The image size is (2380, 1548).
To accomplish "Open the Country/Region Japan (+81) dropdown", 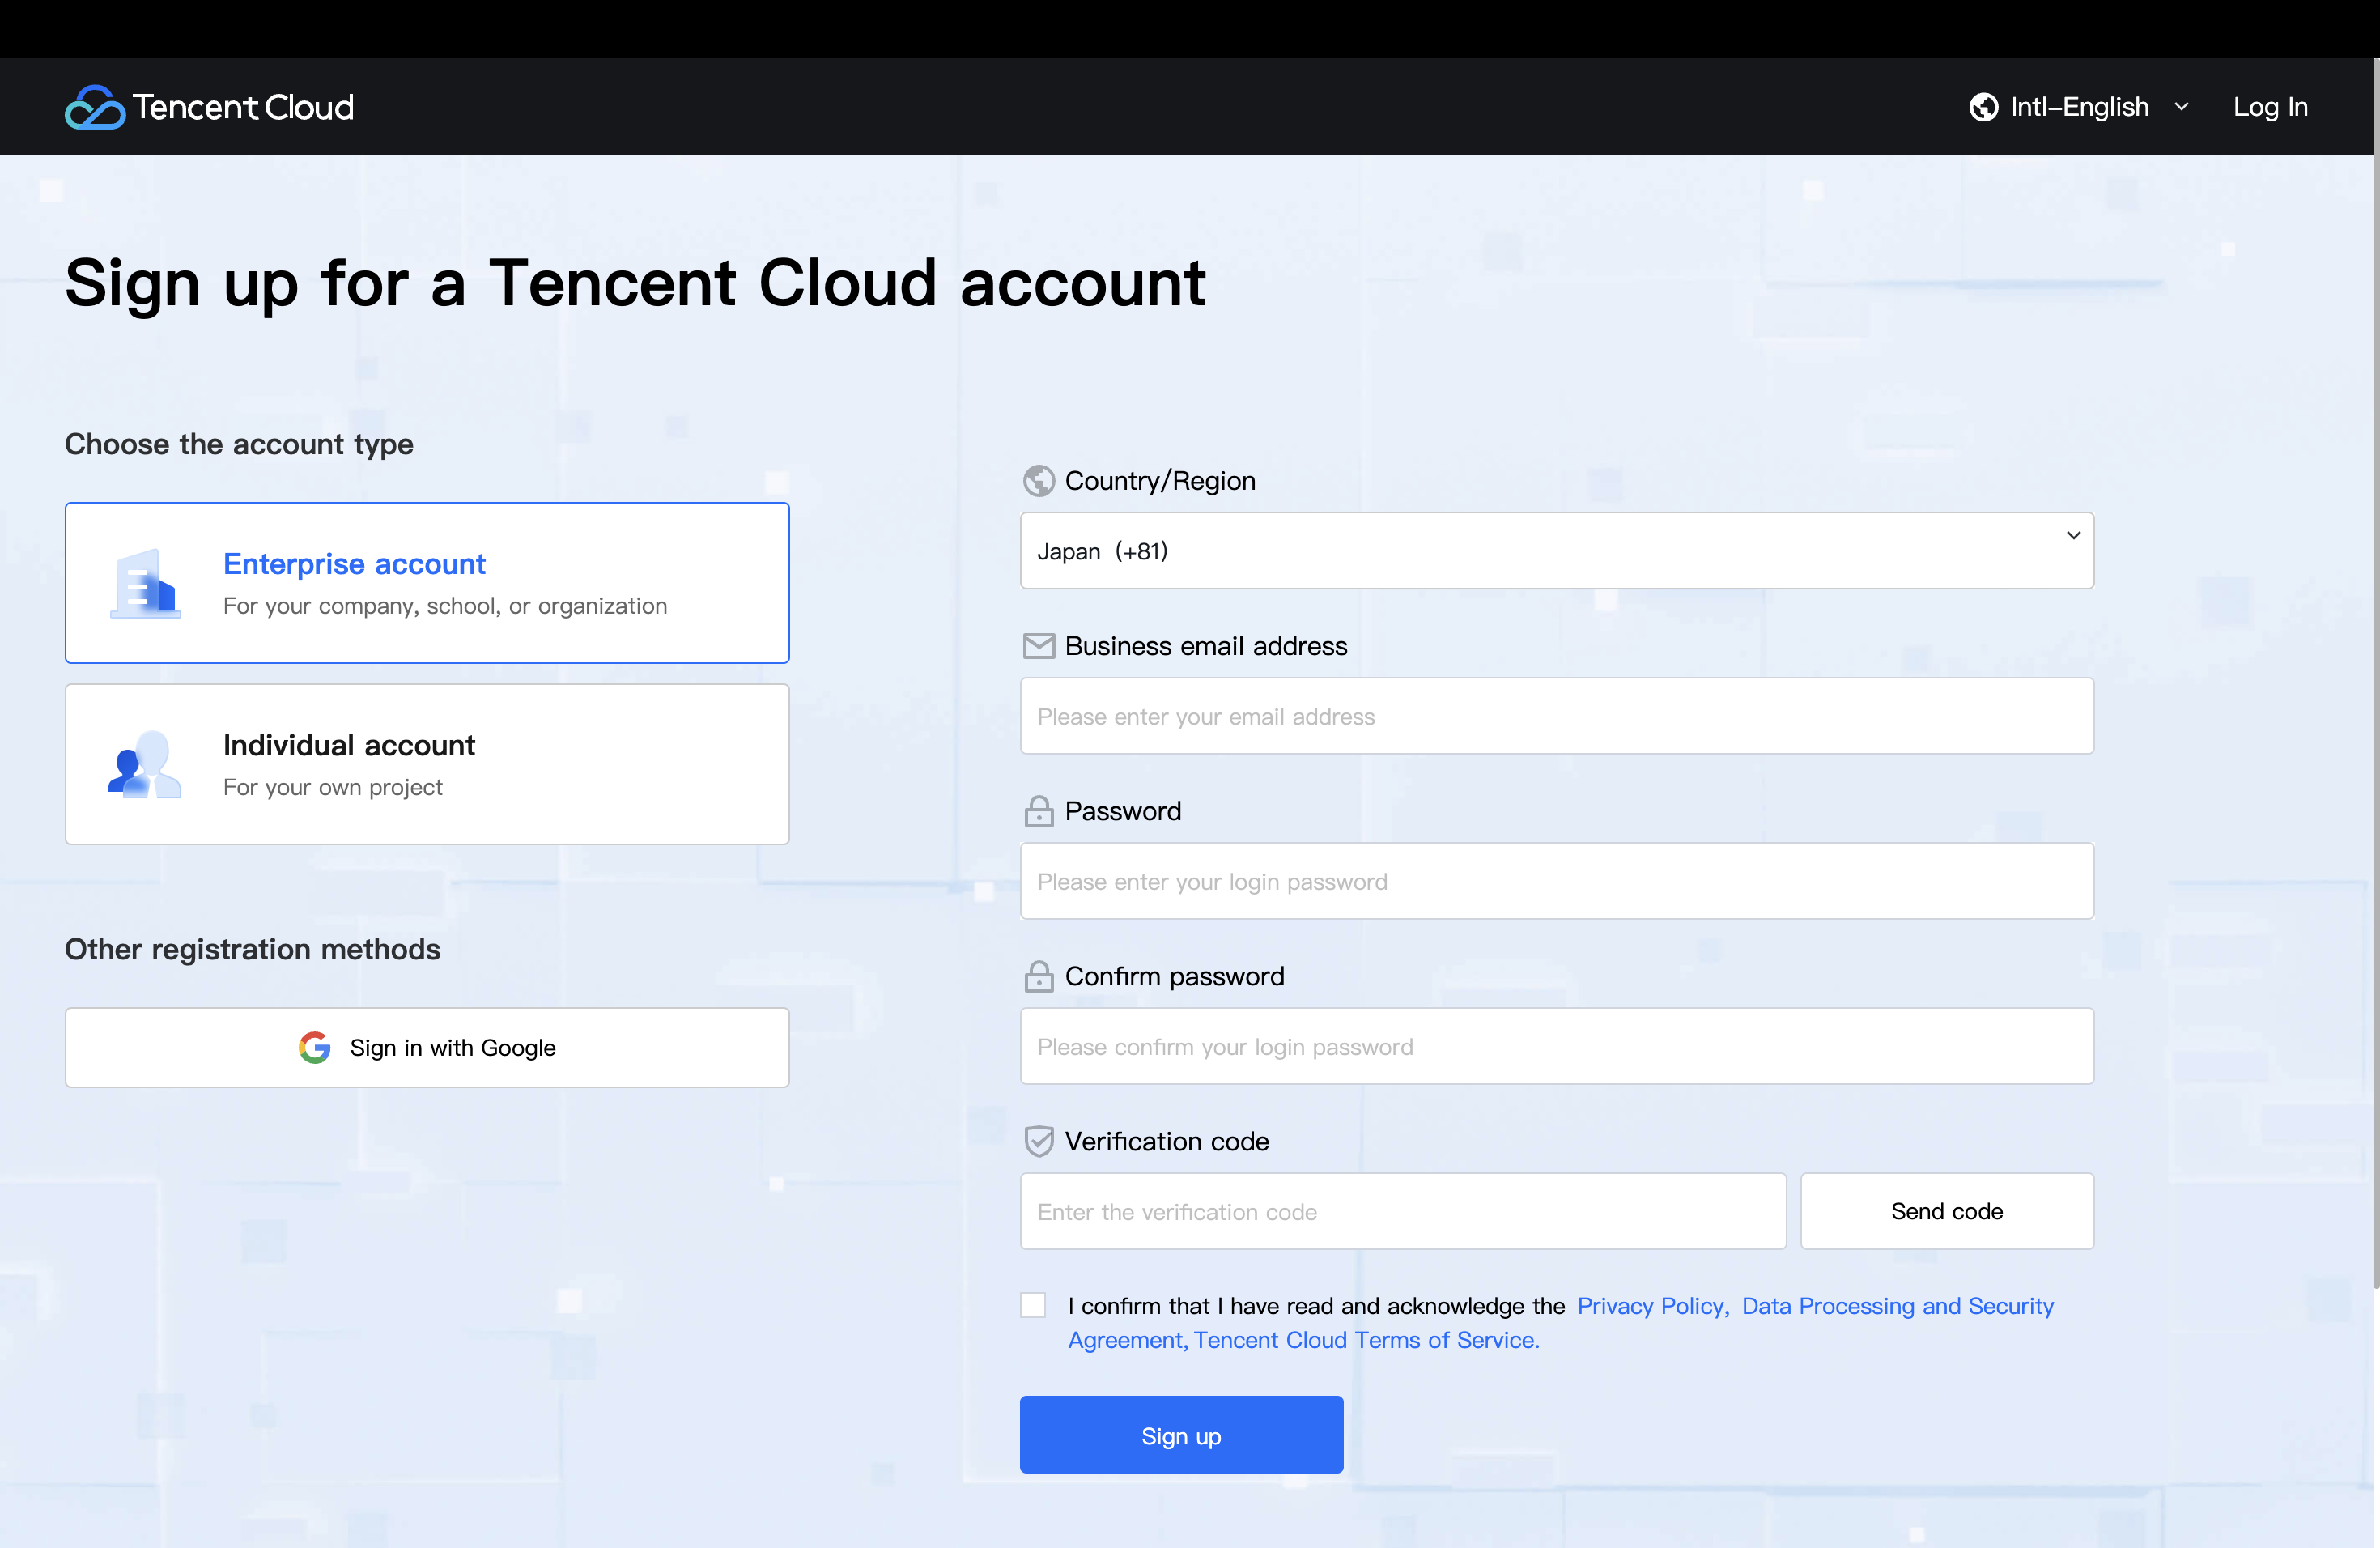I will [1556, 551].
